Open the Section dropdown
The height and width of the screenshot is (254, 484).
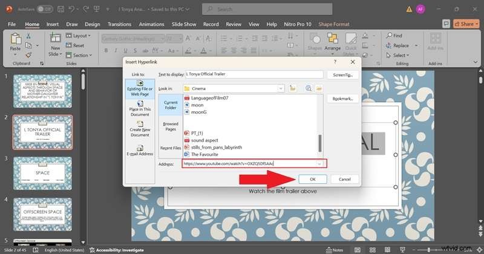tap(79, 55)
